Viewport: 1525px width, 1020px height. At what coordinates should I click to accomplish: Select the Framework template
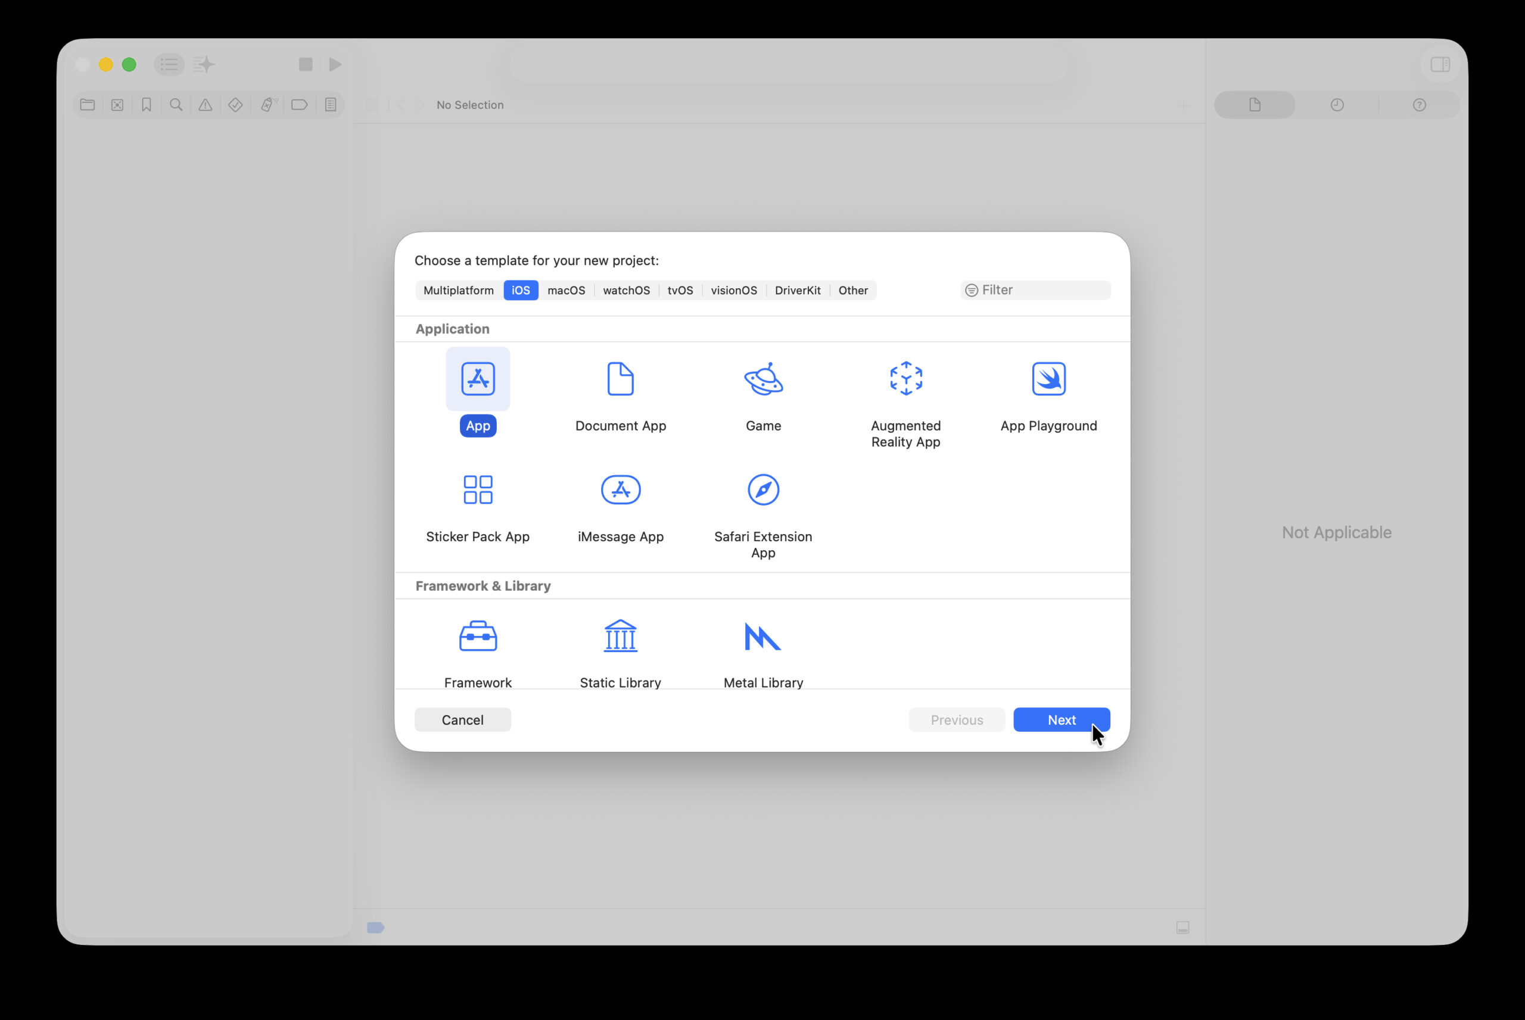pyautogui.click(x=478, y=636)
